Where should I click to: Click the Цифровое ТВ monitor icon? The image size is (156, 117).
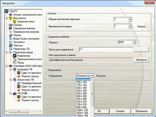pyautogui.click(x=15, y=69)
